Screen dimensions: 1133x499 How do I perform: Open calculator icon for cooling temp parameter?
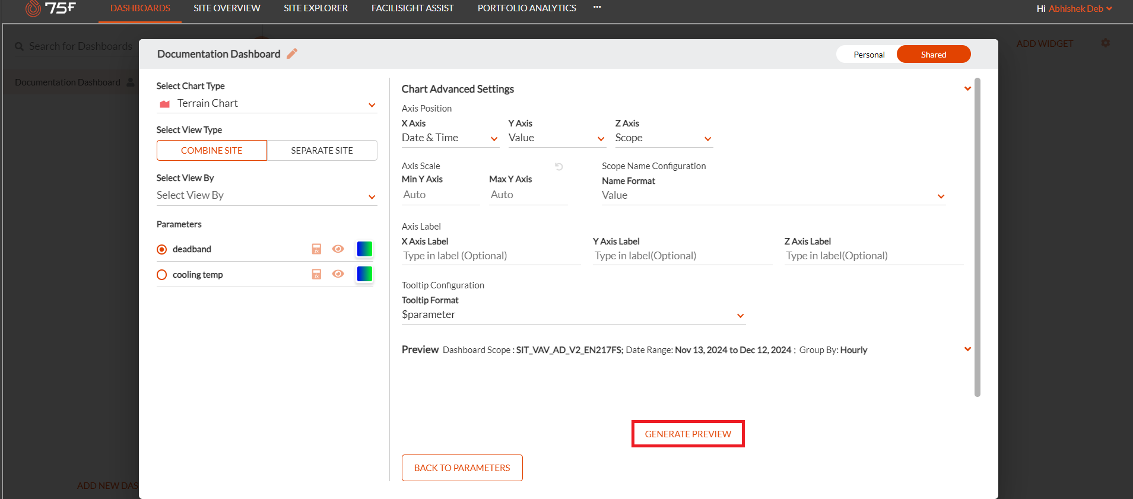click(x=316, y=274)
